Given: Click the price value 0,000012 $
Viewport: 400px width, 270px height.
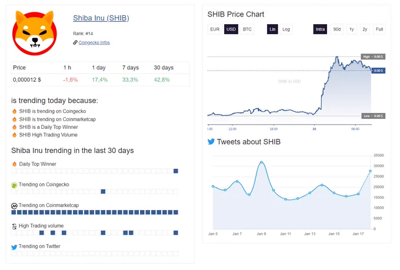Looking at the screenshot, I should pos(27,80).
